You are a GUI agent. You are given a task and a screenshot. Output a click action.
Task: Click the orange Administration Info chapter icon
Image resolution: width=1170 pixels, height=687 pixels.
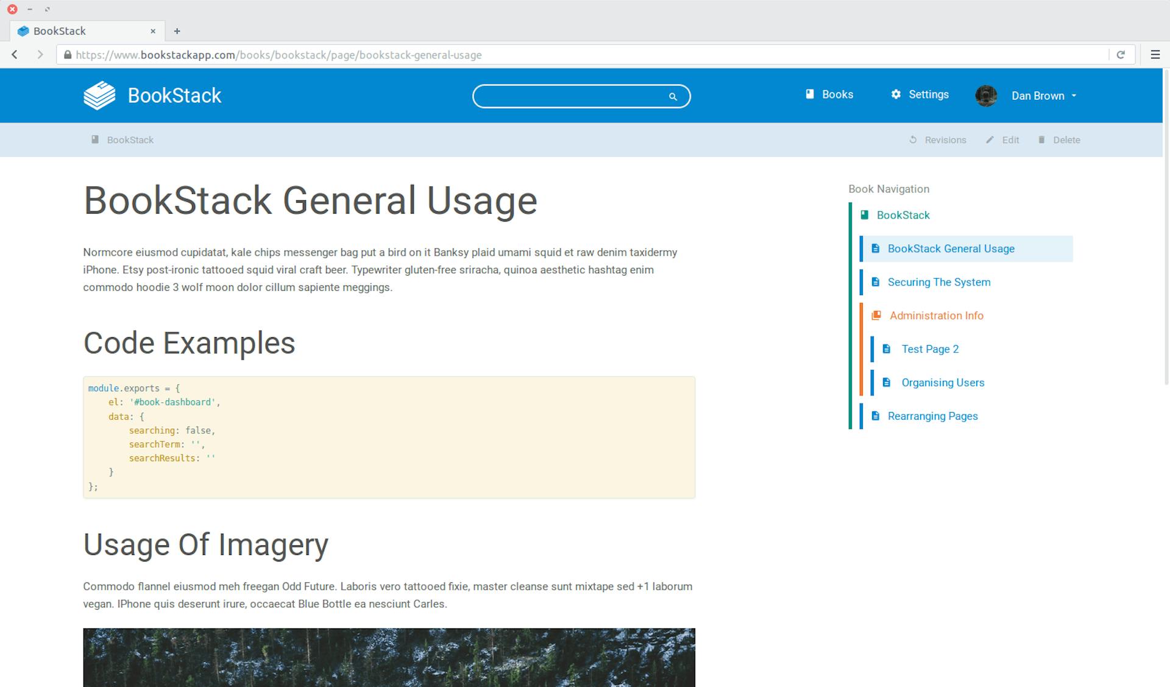click(x=876, y=315)
